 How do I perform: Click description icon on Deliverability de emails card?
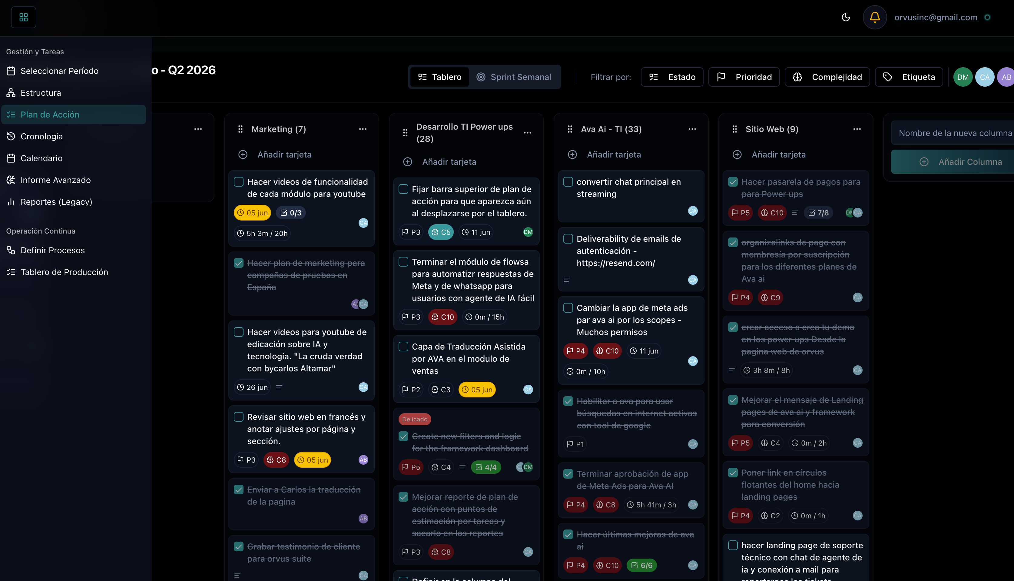click(x=567, y=280)
